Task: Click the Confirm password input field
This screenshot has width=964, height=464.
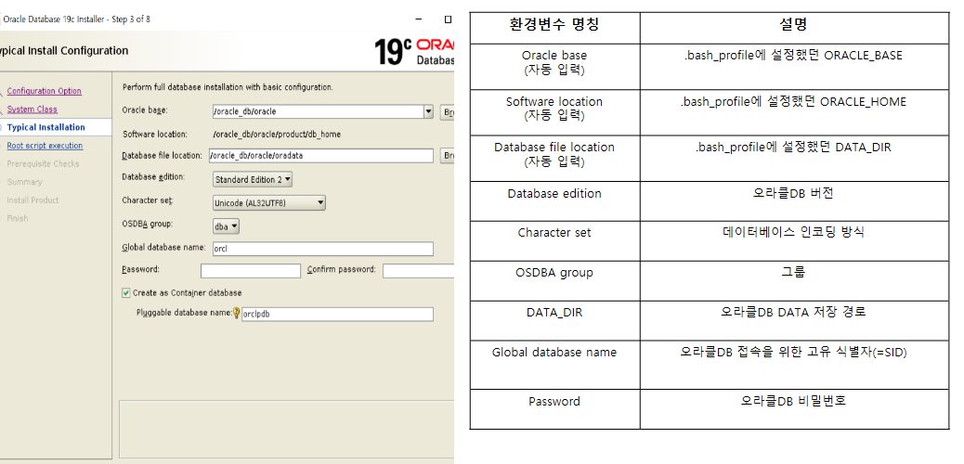Action: coord(418,270)
